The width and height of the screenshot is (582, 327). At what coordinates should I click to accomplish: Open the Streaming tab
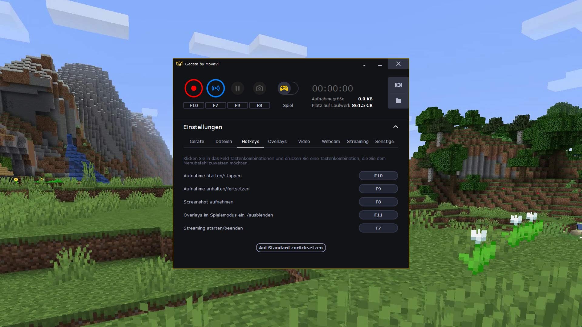click(358, 141)
